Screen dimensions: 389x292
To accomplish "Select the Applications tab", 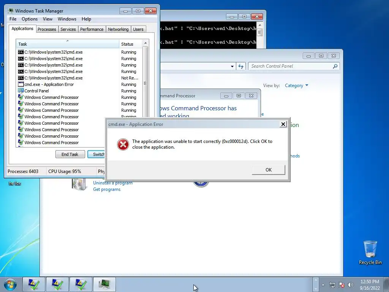I will 22,29.
